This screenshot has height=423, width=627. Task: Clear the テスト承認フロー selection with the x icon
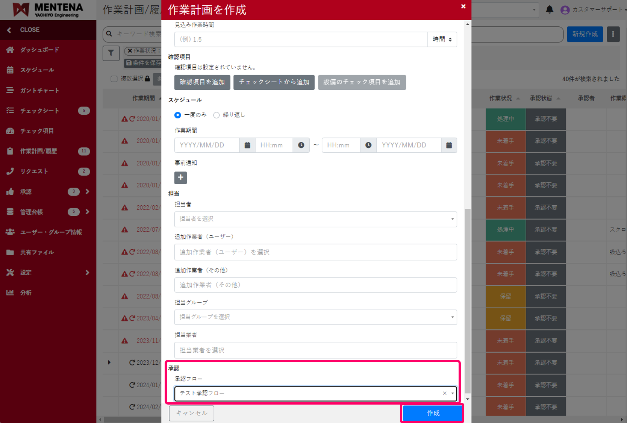(444, 393)
